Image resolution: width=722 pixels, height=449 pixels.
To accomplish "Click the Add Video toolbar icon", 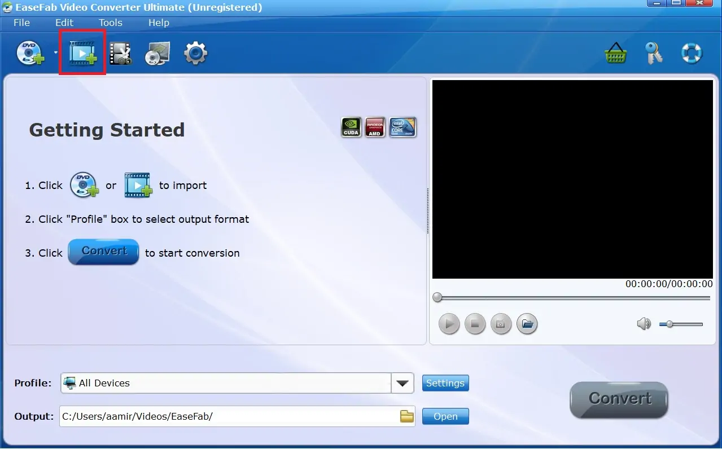I will pos(82,54).
